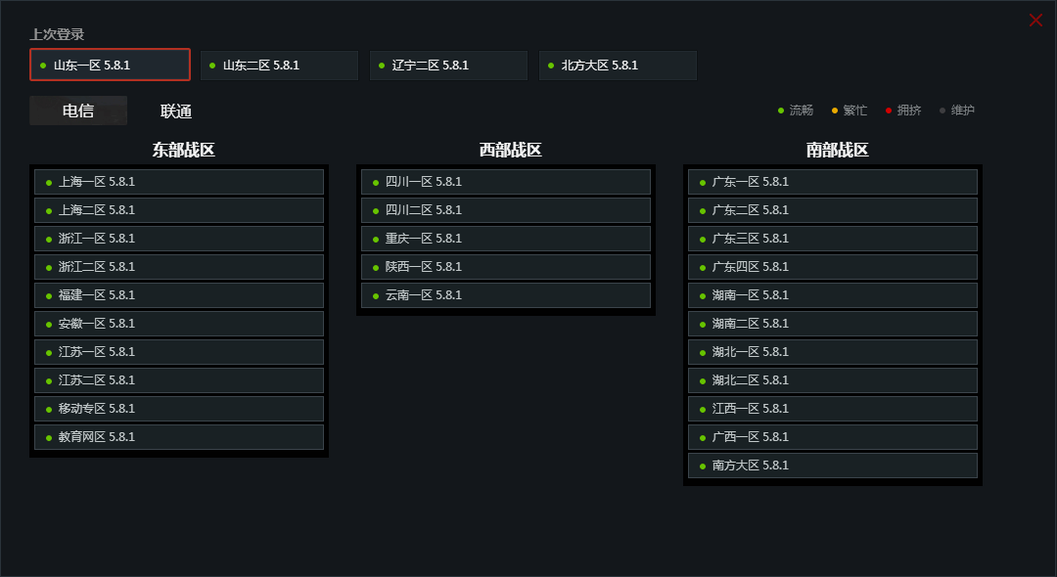Viewport: 1057px width, 577px height.
Task: Select recent server 北方大区 5.8.1
Action: 618,66
